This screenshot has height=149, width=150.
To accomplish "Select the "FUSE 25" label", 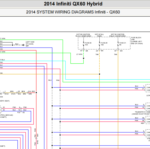I will 104,43.
